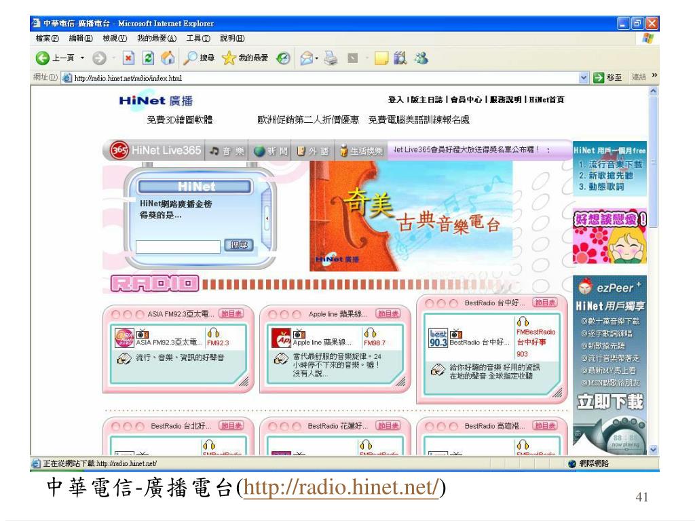Click the best 90.3 station logo
This screenshot has height=521, width=695.
pos(438,338)
